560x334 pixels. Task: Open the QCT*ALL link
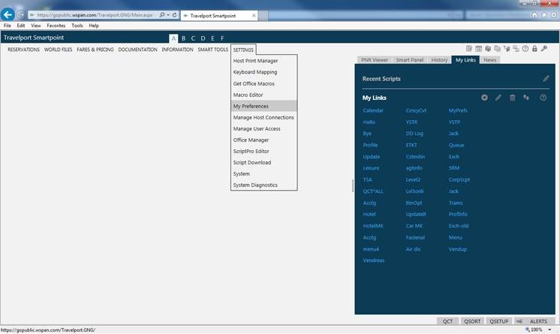click(x=373, y=191)
